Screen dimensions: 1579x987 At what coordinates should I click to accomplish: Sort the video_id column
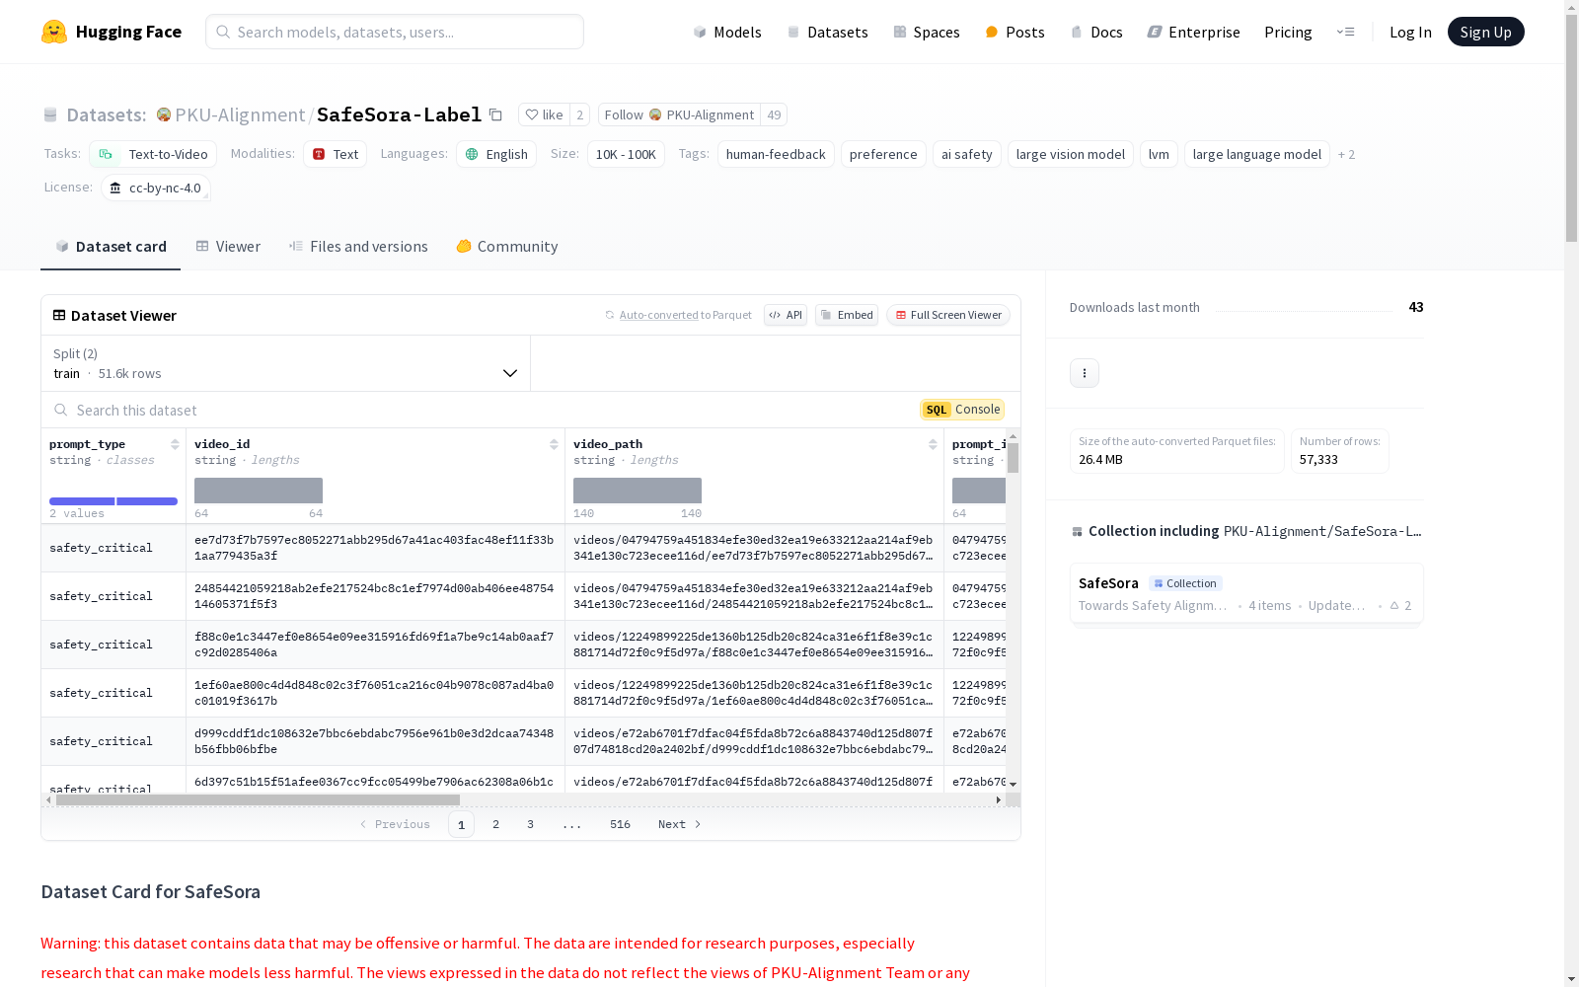click(x=554, y=444)
